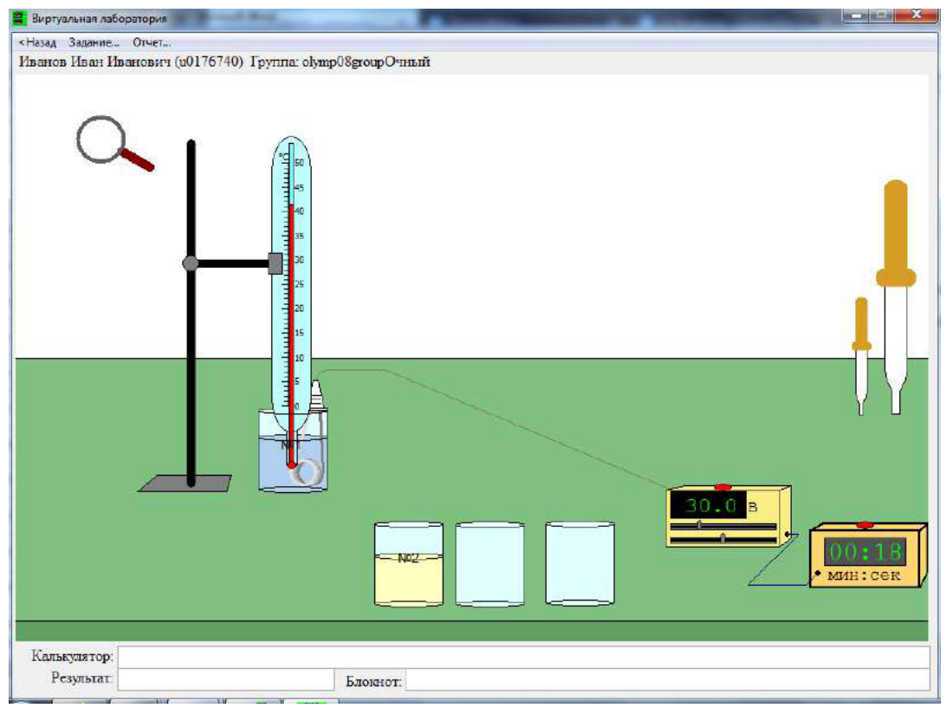Click the stand clamp holding the thermometer
Viewport: 947px width, 708px height.
(x=275, y=263)
